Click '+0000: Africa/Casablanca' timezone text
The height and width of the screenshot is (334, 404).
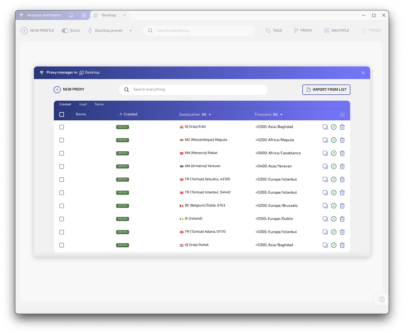pos(278,153)
